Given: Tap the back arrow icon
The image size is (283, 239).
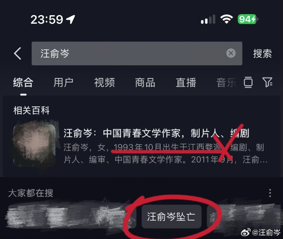Looking at the screenshot, I should (x=17, y=53).
